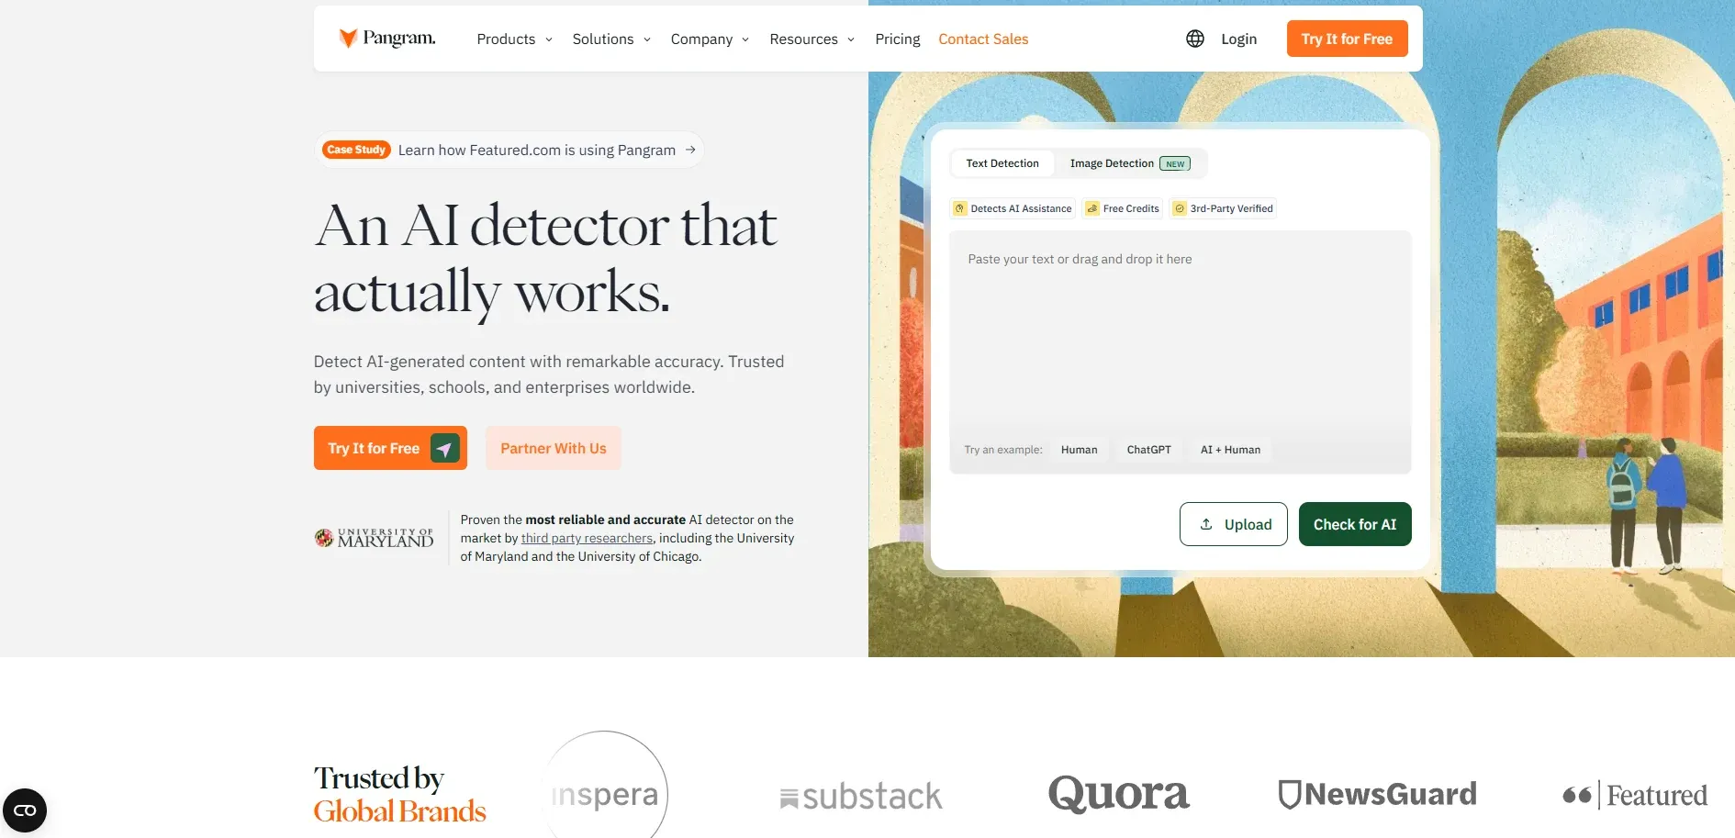This screenshot has height=838, width=1735.
Task: Expand the Products dropdown menu
Action: pyautogui.click(x=515, y=39)
